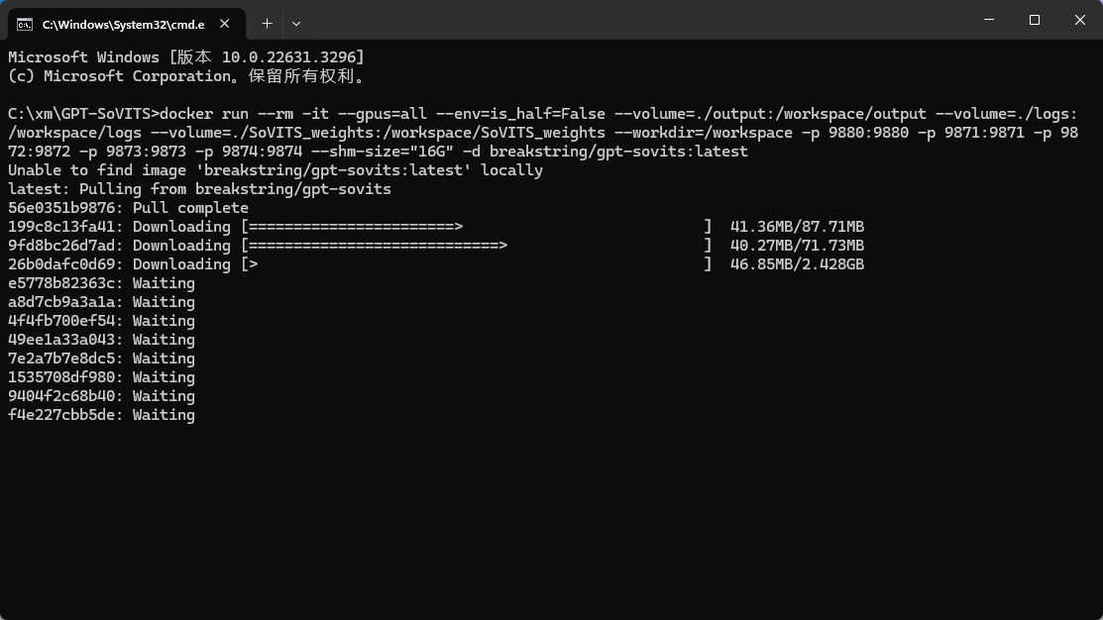This screenshot has height=620, width=1103.
Task: Expand the new tab profile dropdown chevron
Action: [x=296, y=23]
